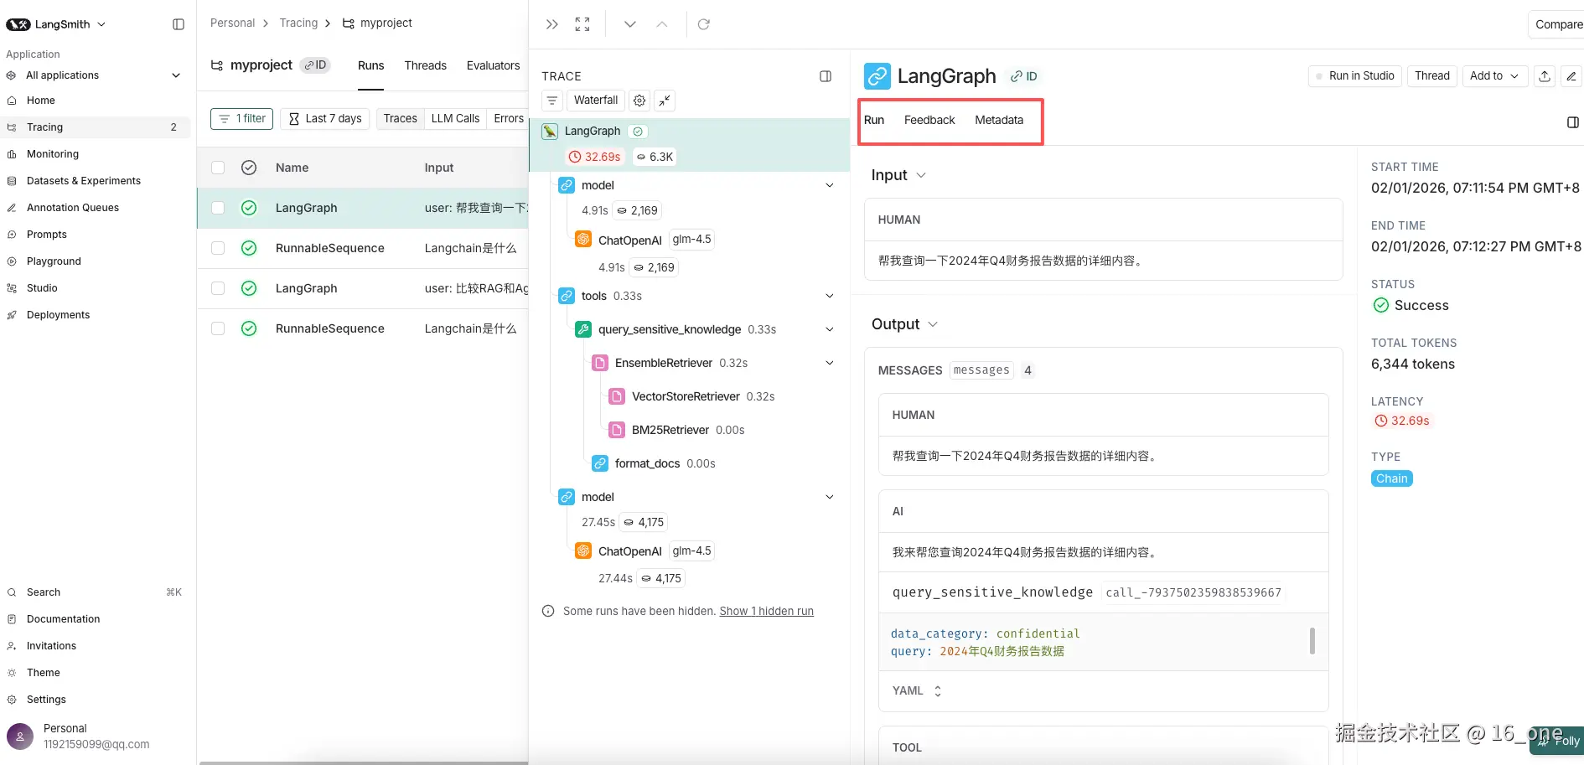Tick checkbox for first RunnableSequence run
Image resolution: width=1584 pixels, height=765 pixels.
218,248
